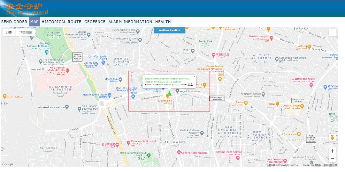Viewport: 345px width, 172px height.
Task: Click The Baptist School label
Action: click(x=250, y=95)
